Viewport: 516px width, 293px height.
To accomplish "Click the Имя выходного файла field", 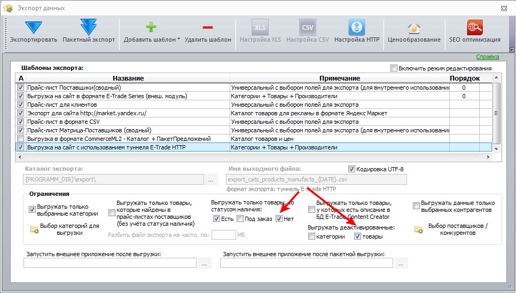I will [317, 179].
